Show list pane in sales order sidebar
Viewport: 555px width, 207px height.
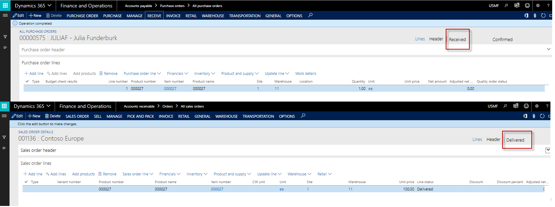[4, 148]
